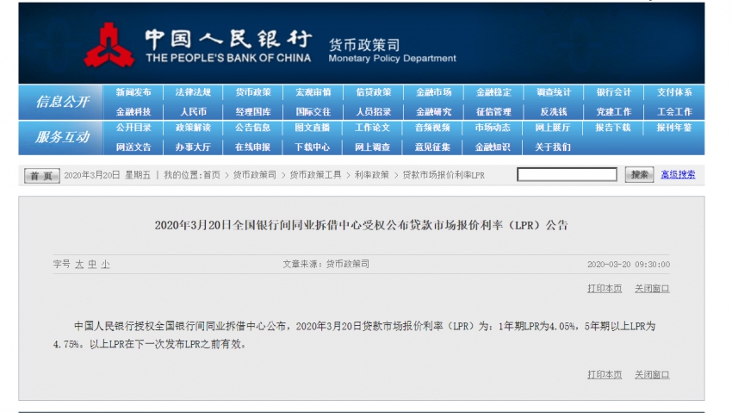Viewport: 732px width, 413px height.
Task: Click the 信息公开 section header
Action: click(62, 102)
